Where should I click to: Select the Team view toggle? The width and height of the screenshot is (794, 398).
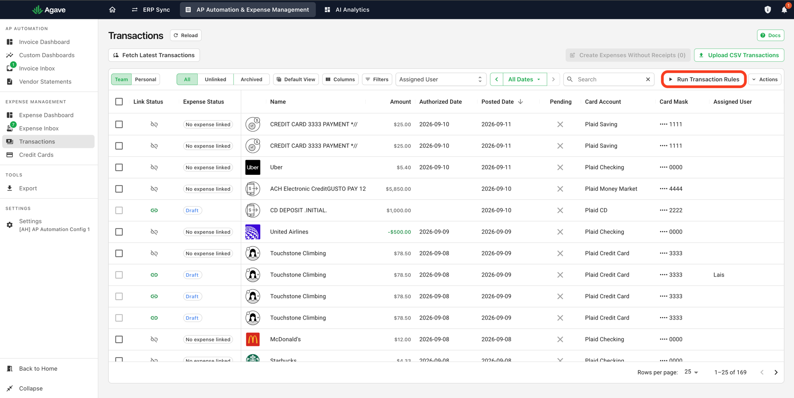coord(121,79)
